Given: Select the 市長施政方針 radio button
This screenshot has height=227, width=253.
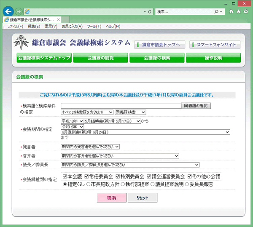Looking at the screenshot, I should click(x=88, y=184).
